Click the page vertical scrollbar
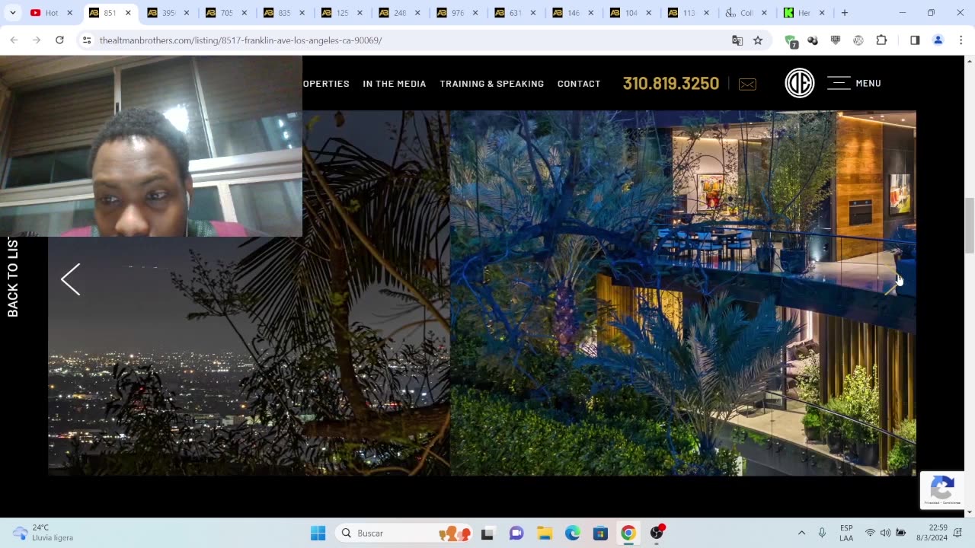Image resolution: width=975 pixels, height=548 pixels. (969, 225)
